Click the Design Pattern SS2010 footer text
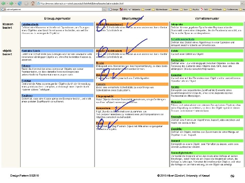The image size is (245, 183). 24,176
